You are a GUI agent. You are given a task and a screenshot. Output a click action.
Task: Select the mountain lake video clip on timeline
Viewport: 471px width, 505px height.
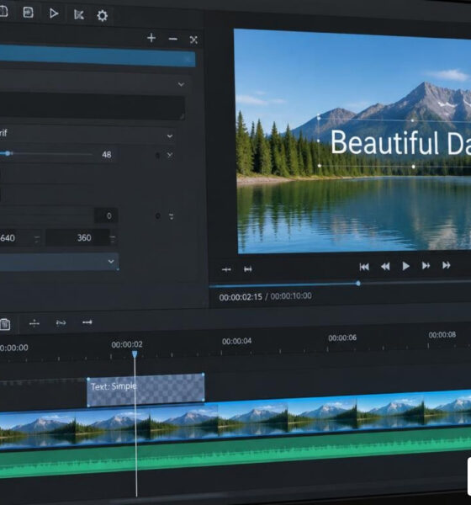(x=235, y=420)
